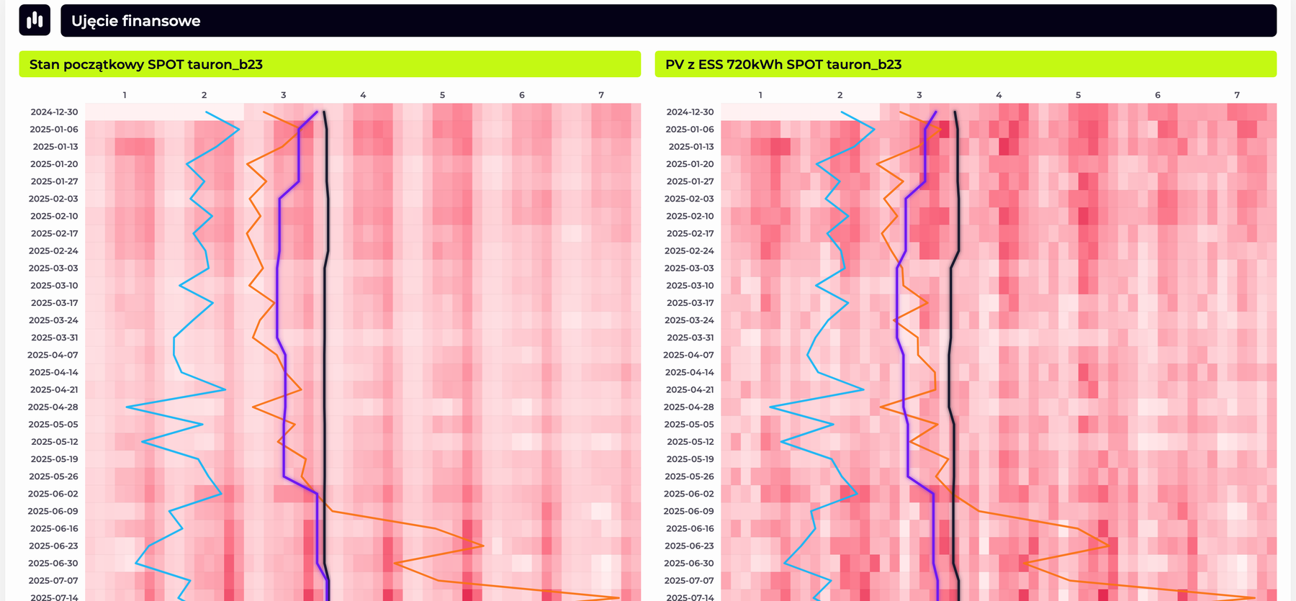Click date 2025-06-16 in Stan początkowy heatmap
Screen dimensions: 1296x601
coord(54,528)
